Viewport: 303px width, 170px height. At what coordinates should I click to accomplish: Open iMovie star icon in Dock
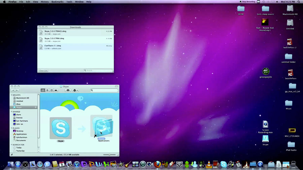(121, 164)
